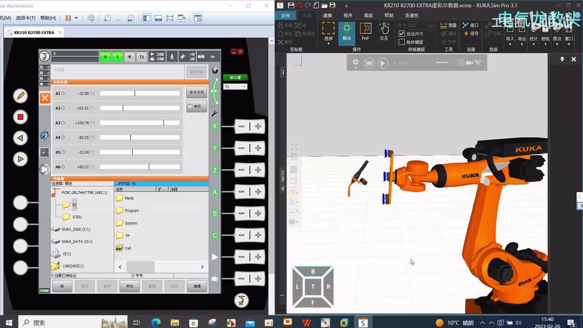Close the actual position window with orange X

(x=45, y=98)
